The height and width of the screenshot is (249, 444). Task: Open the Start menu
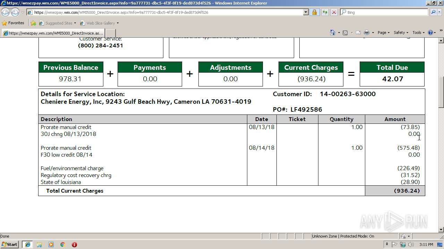(x=9, y=245)
